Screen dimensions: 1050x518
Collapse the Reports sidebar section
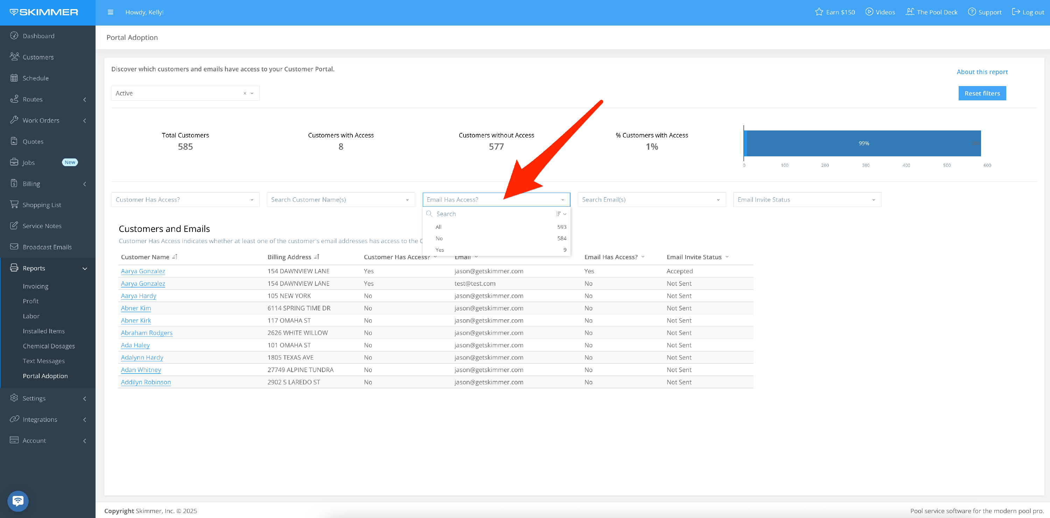pyautogui.click(x=85, y=268)
